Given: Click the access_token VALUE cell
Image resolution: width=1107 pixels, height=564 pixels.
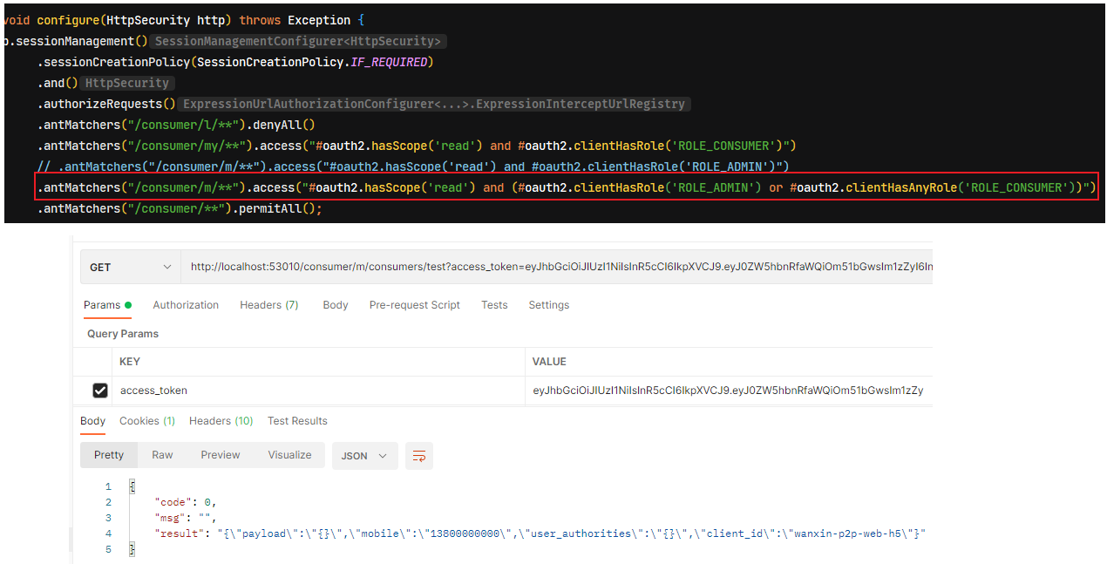Looking at the screenshot, I should tap(729, 391).
